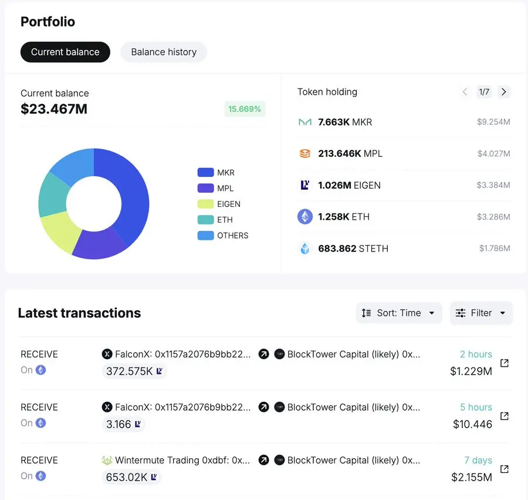Select the MPL token icon
This screenshot has height=500, width=528.
[x=305, y=153]
